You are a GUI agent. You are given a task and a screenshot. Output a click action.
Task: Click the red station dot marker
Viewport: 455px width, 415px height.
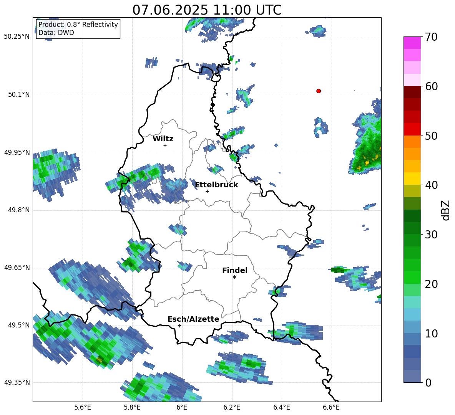[319, 91]
